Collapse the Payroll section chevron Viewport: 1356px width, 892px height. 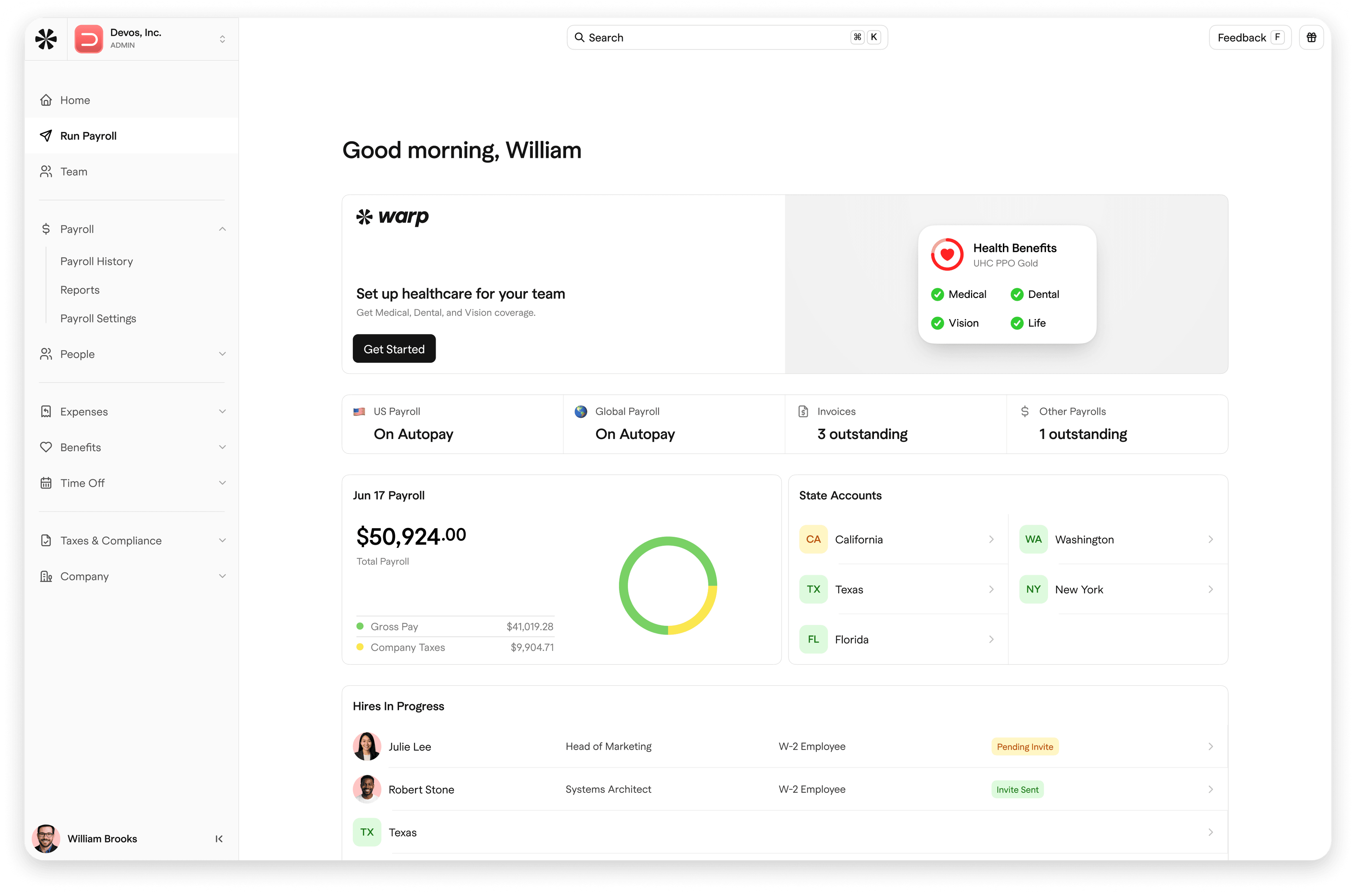(222, 228)
